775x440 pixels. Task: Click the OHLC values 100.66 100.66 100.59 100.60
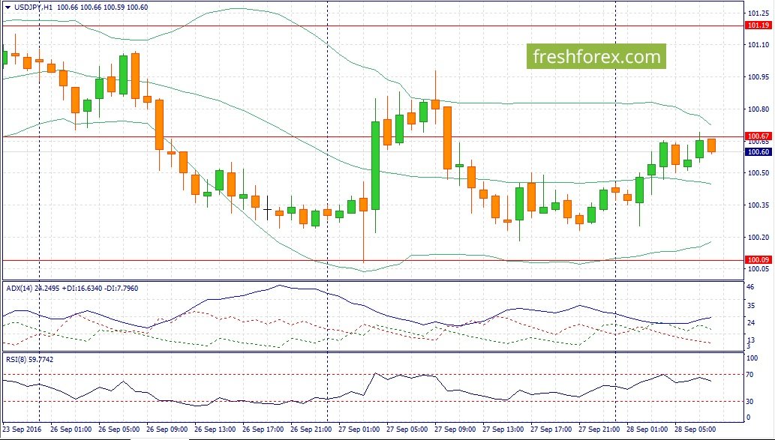click(x=101, y=7)
